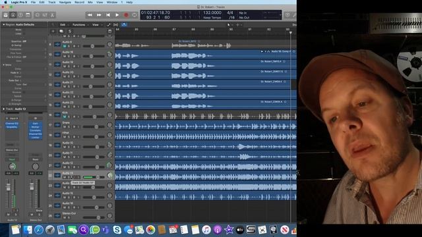
Task: Click the Quick Help icon
Action: [x=20, y=15]
